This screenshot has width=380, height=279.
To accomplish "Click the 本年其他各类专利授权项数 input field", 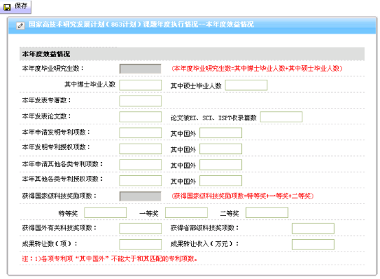I will (x=141, y=181).
